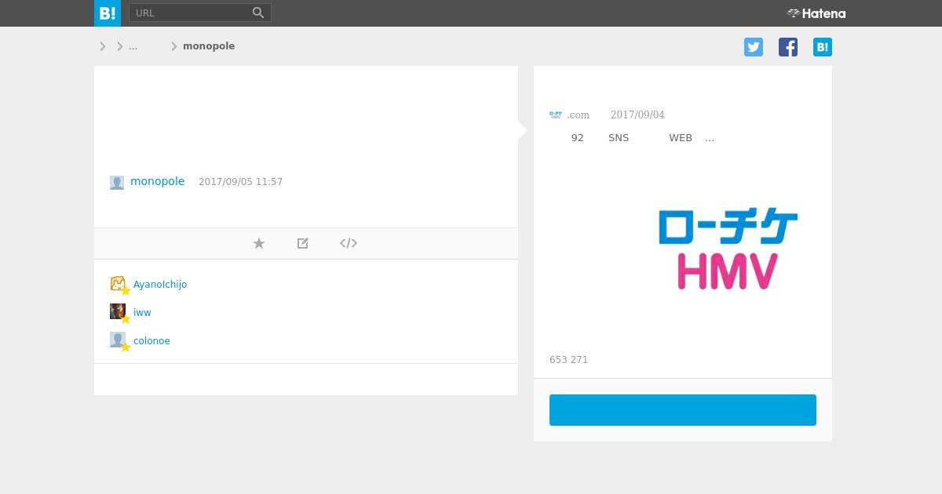942x494 pixels.
Task: Share on Twitter icon
Action: [754, 47]
